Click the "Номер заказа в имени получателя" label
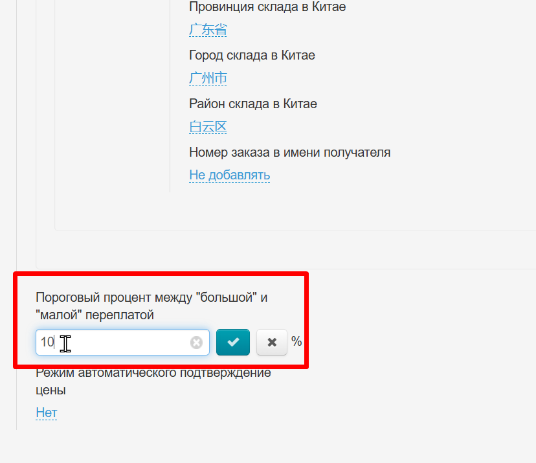The width and height of the screenshot is (536, 463). point(289,152)
